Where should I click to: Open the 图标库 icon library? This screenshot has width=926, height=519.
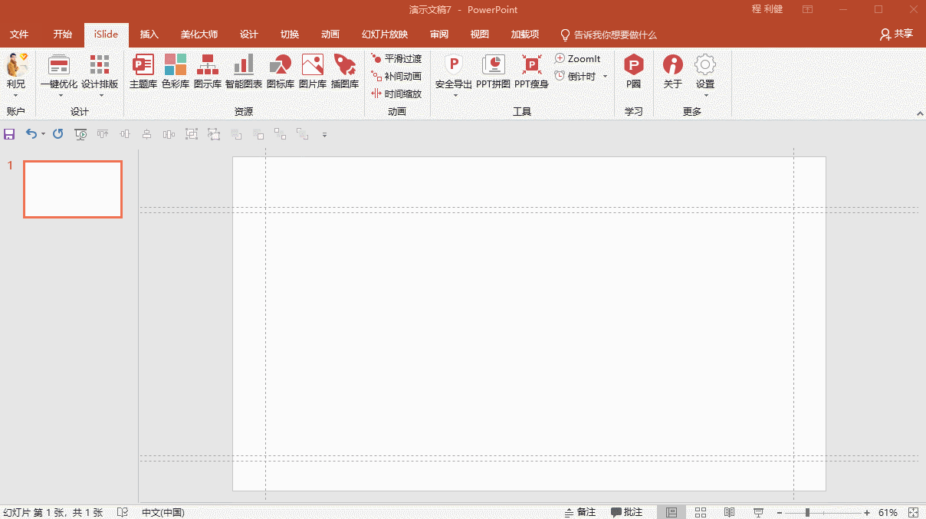(280, 71)
